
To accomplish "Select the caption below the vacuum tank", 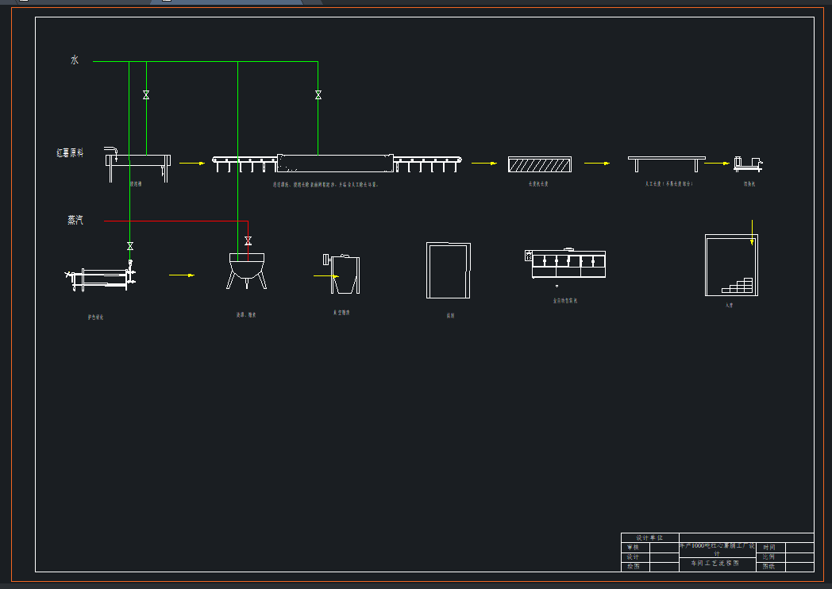I will 341,313.
